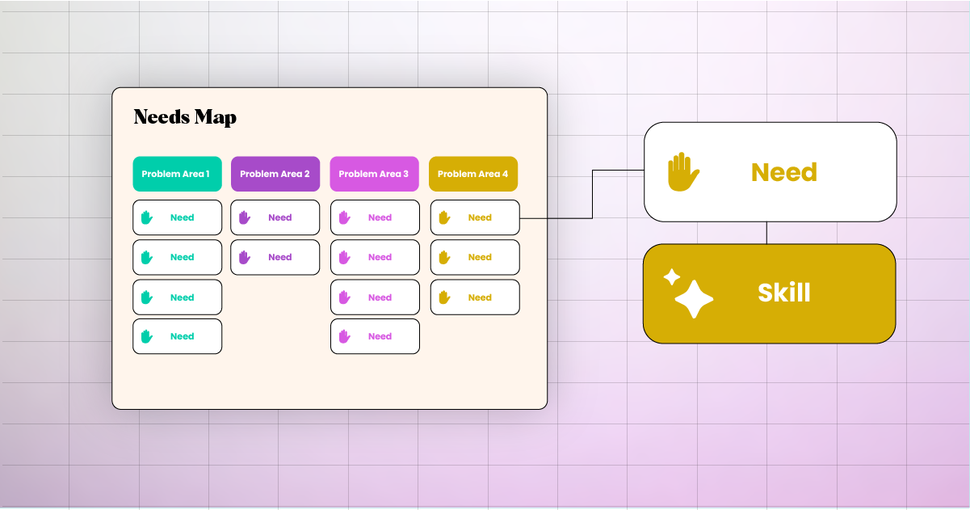
Task: Open the Problem Area 3 column header
Action: tap(374, 174)
